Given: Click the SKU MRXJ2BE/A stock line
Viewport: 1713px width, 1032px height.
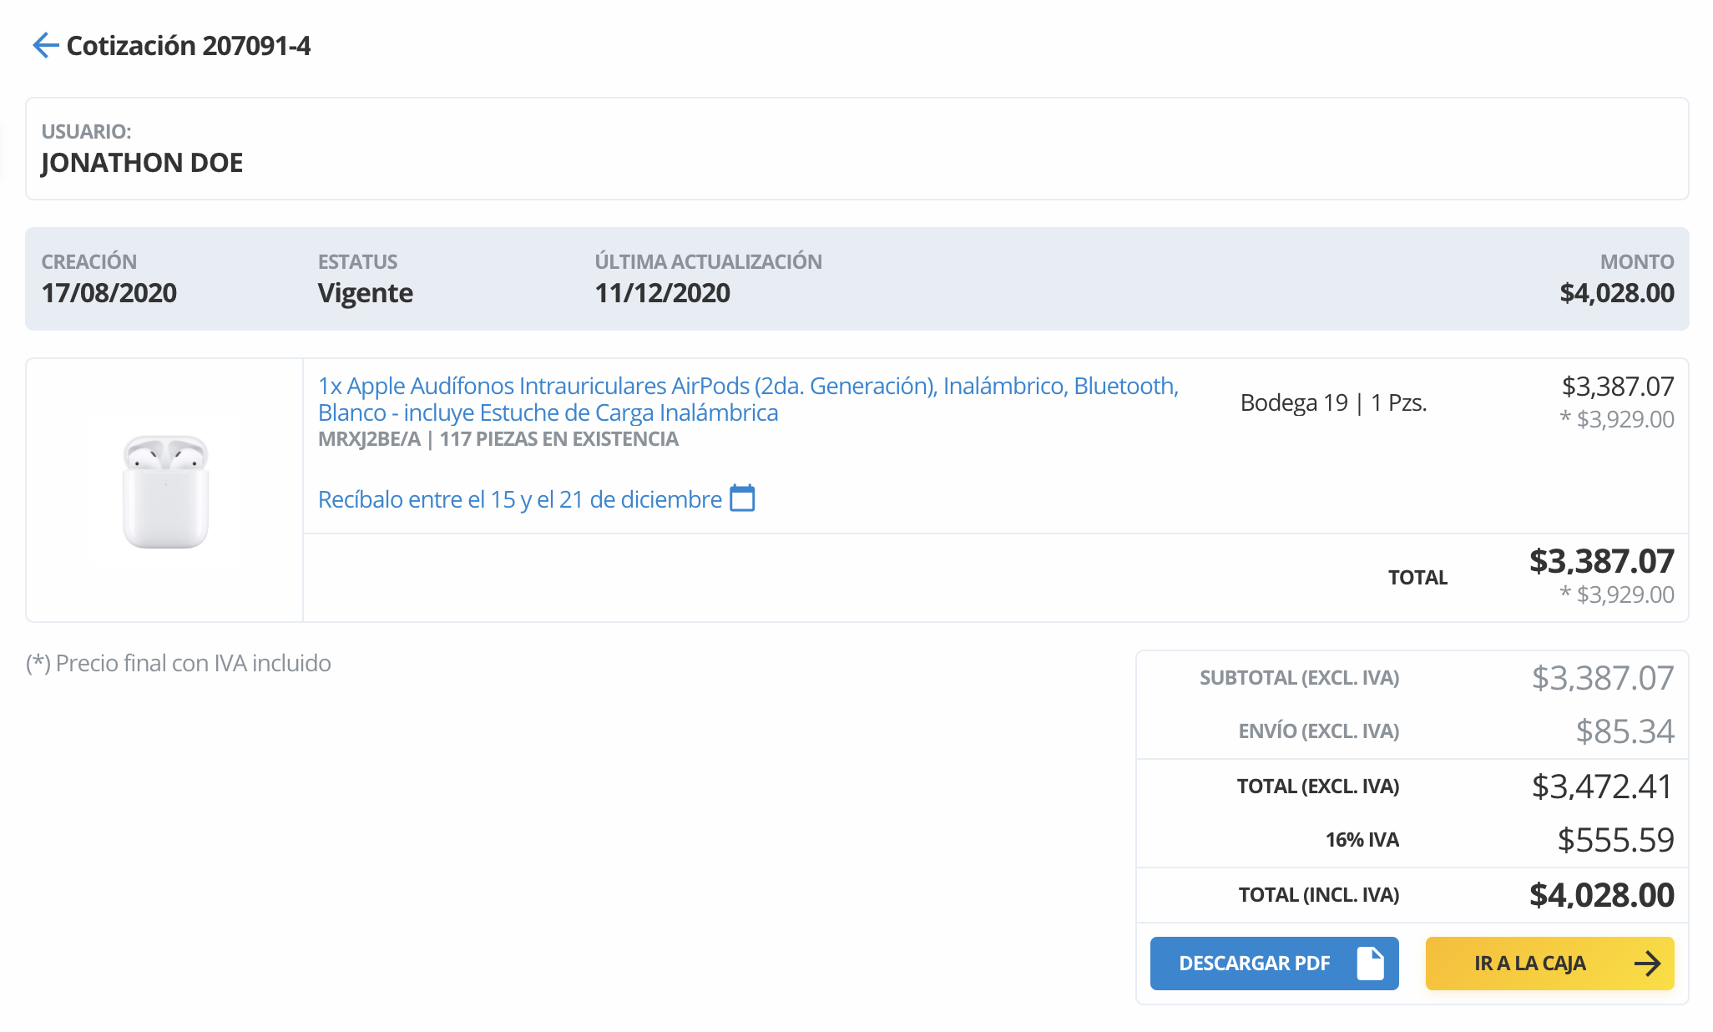Looking at the screenshot, I should click(x=498, y=439).
